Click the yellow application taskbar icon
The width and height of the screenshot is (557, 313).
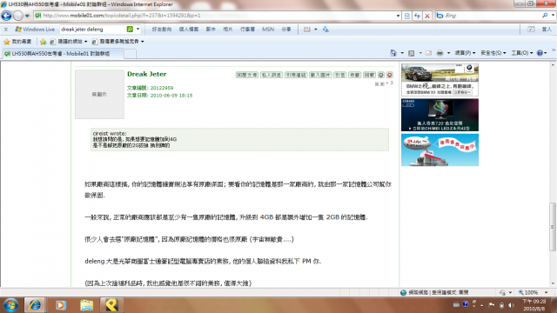(x=112, y=305)
